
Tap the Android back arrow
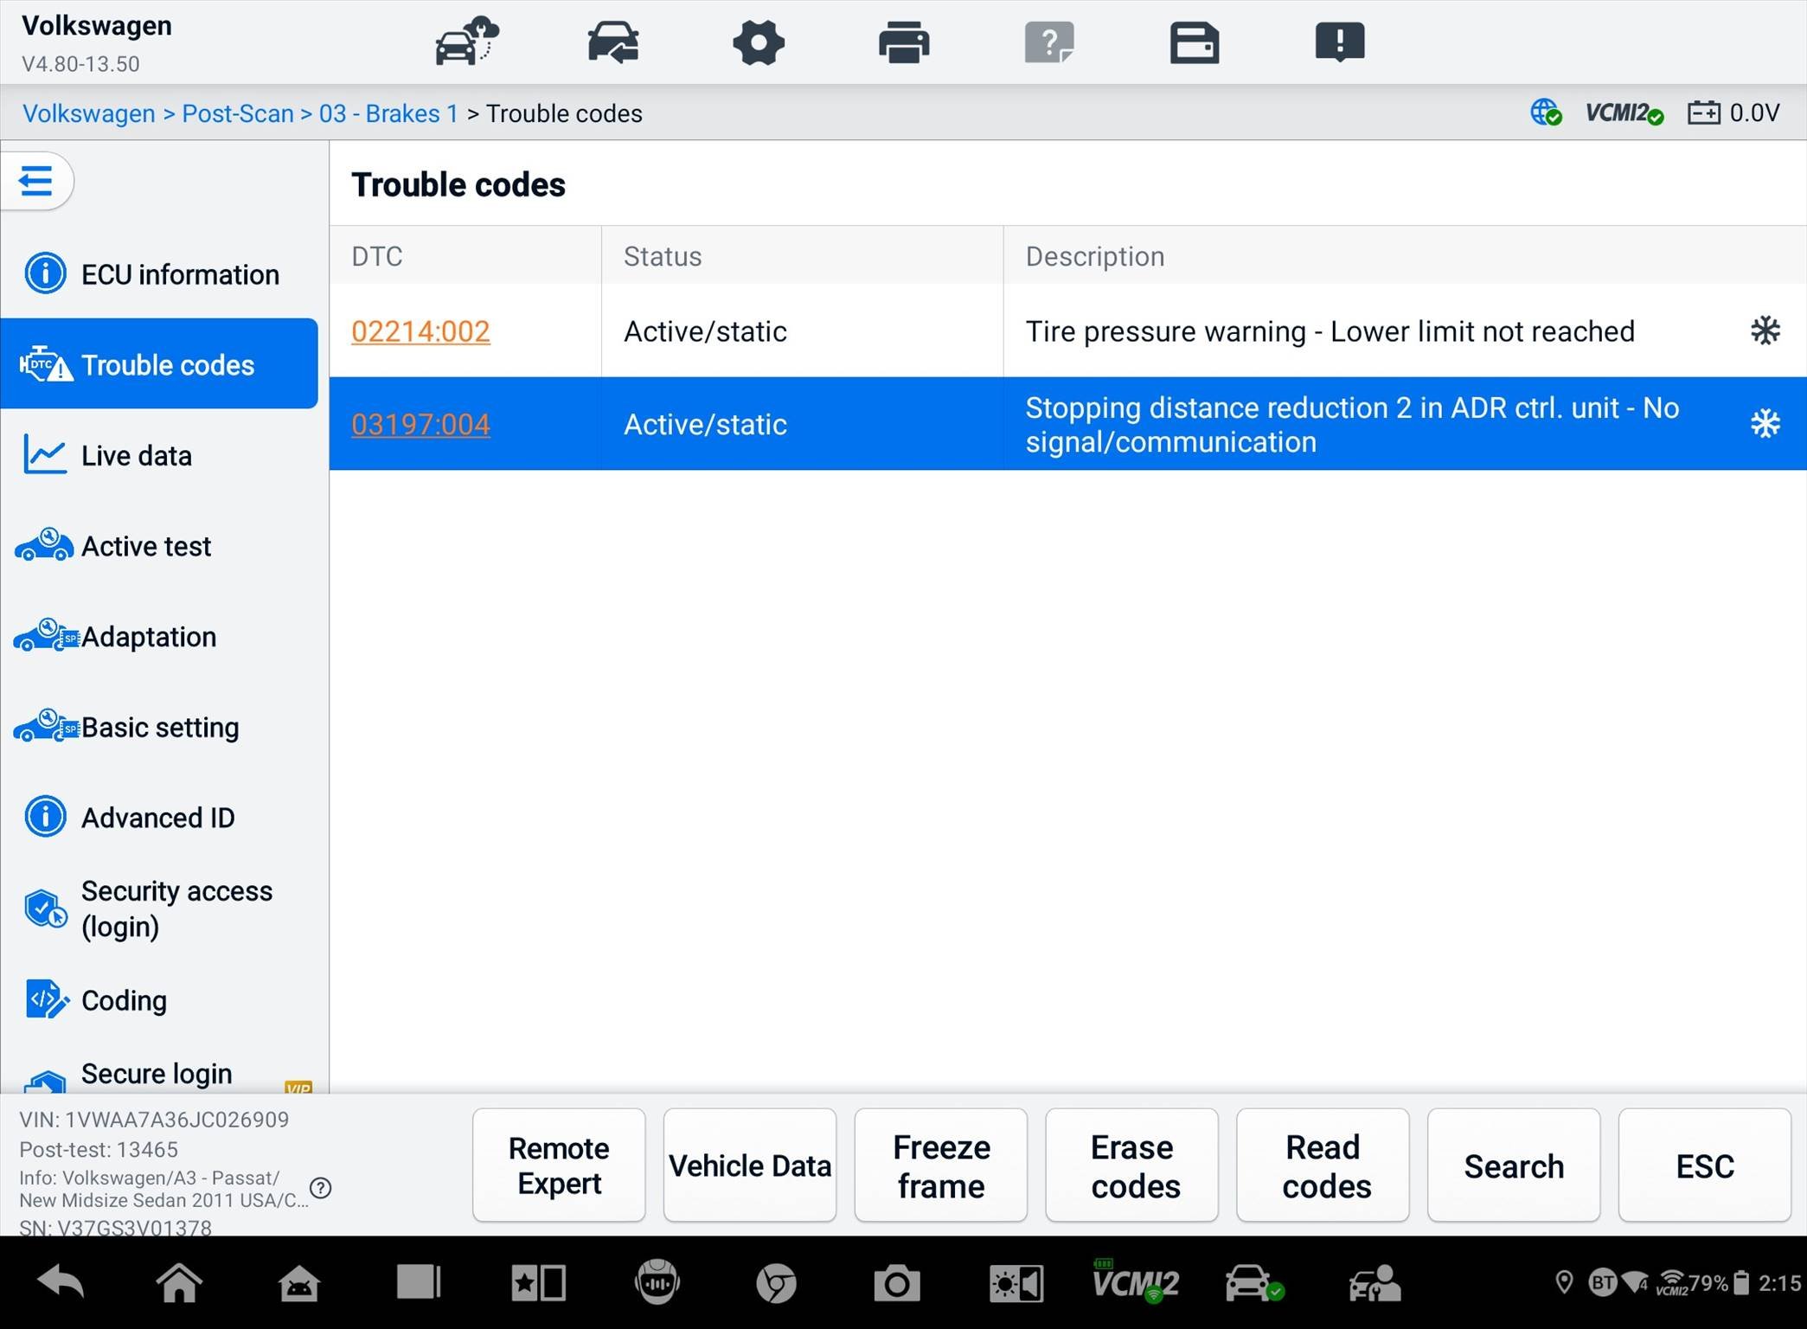[x=61, y=1282]
